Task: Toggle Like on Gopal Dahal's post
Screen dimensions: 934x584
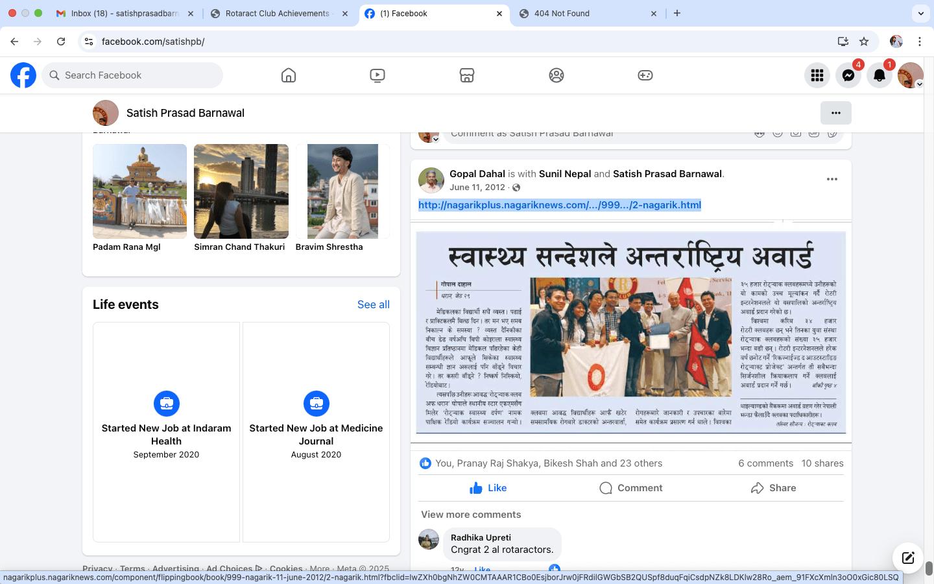Action: click(488, 488)
